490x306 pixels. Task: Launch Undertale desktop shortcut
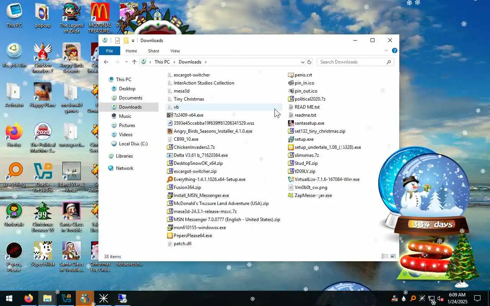click(x=14, y=214)
